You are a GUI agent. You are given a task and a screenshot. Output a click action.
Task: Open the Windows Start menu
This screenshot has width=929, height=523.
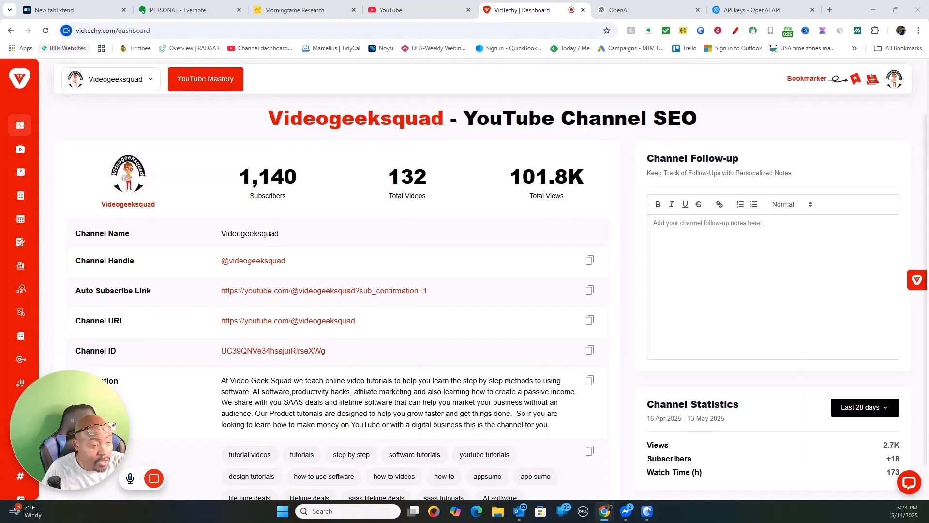[283, 511]
